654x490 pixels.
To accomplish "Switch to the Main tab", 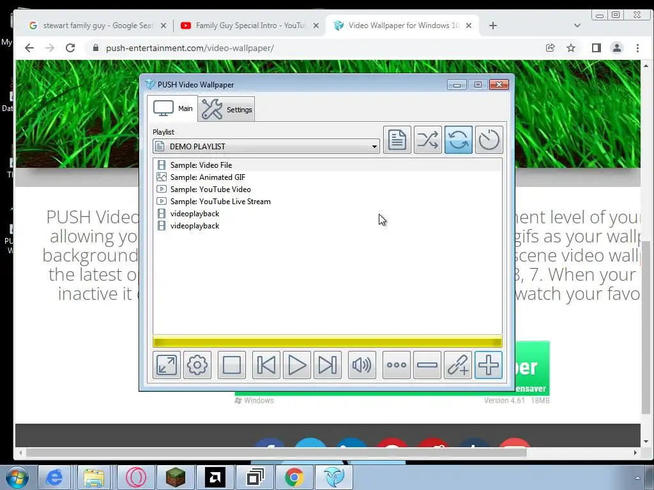I will [172, 108].
